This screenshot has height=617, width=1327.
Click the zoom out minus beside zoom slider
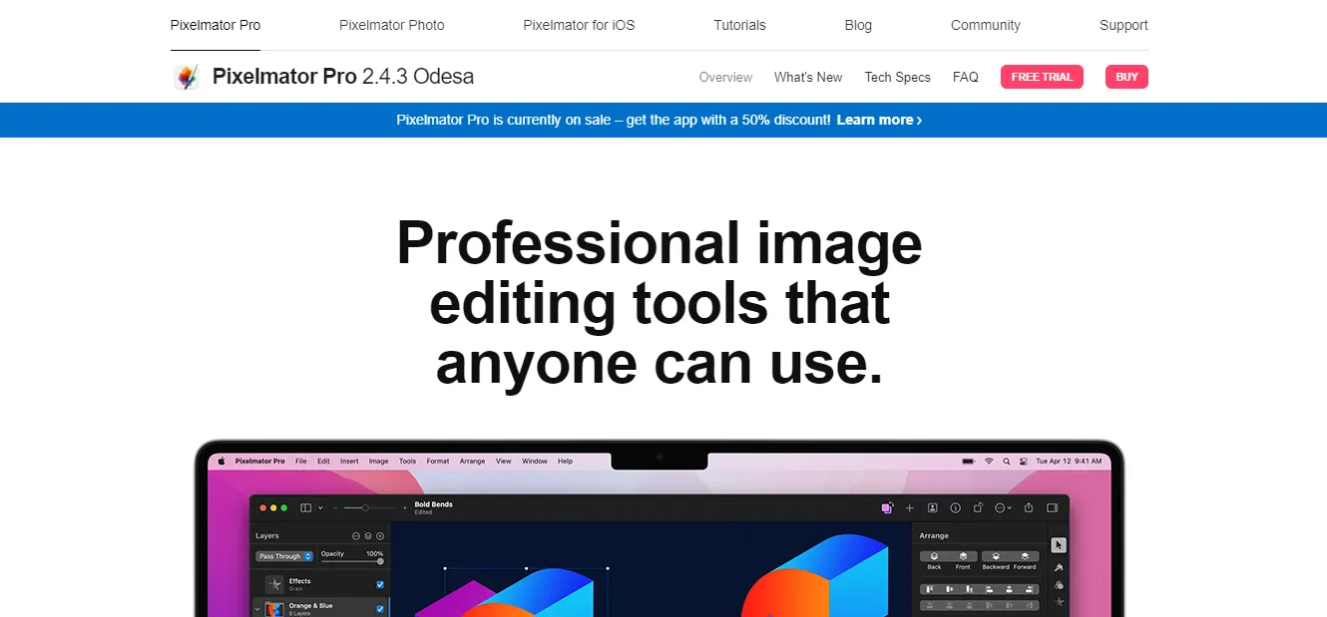(335, 507)
